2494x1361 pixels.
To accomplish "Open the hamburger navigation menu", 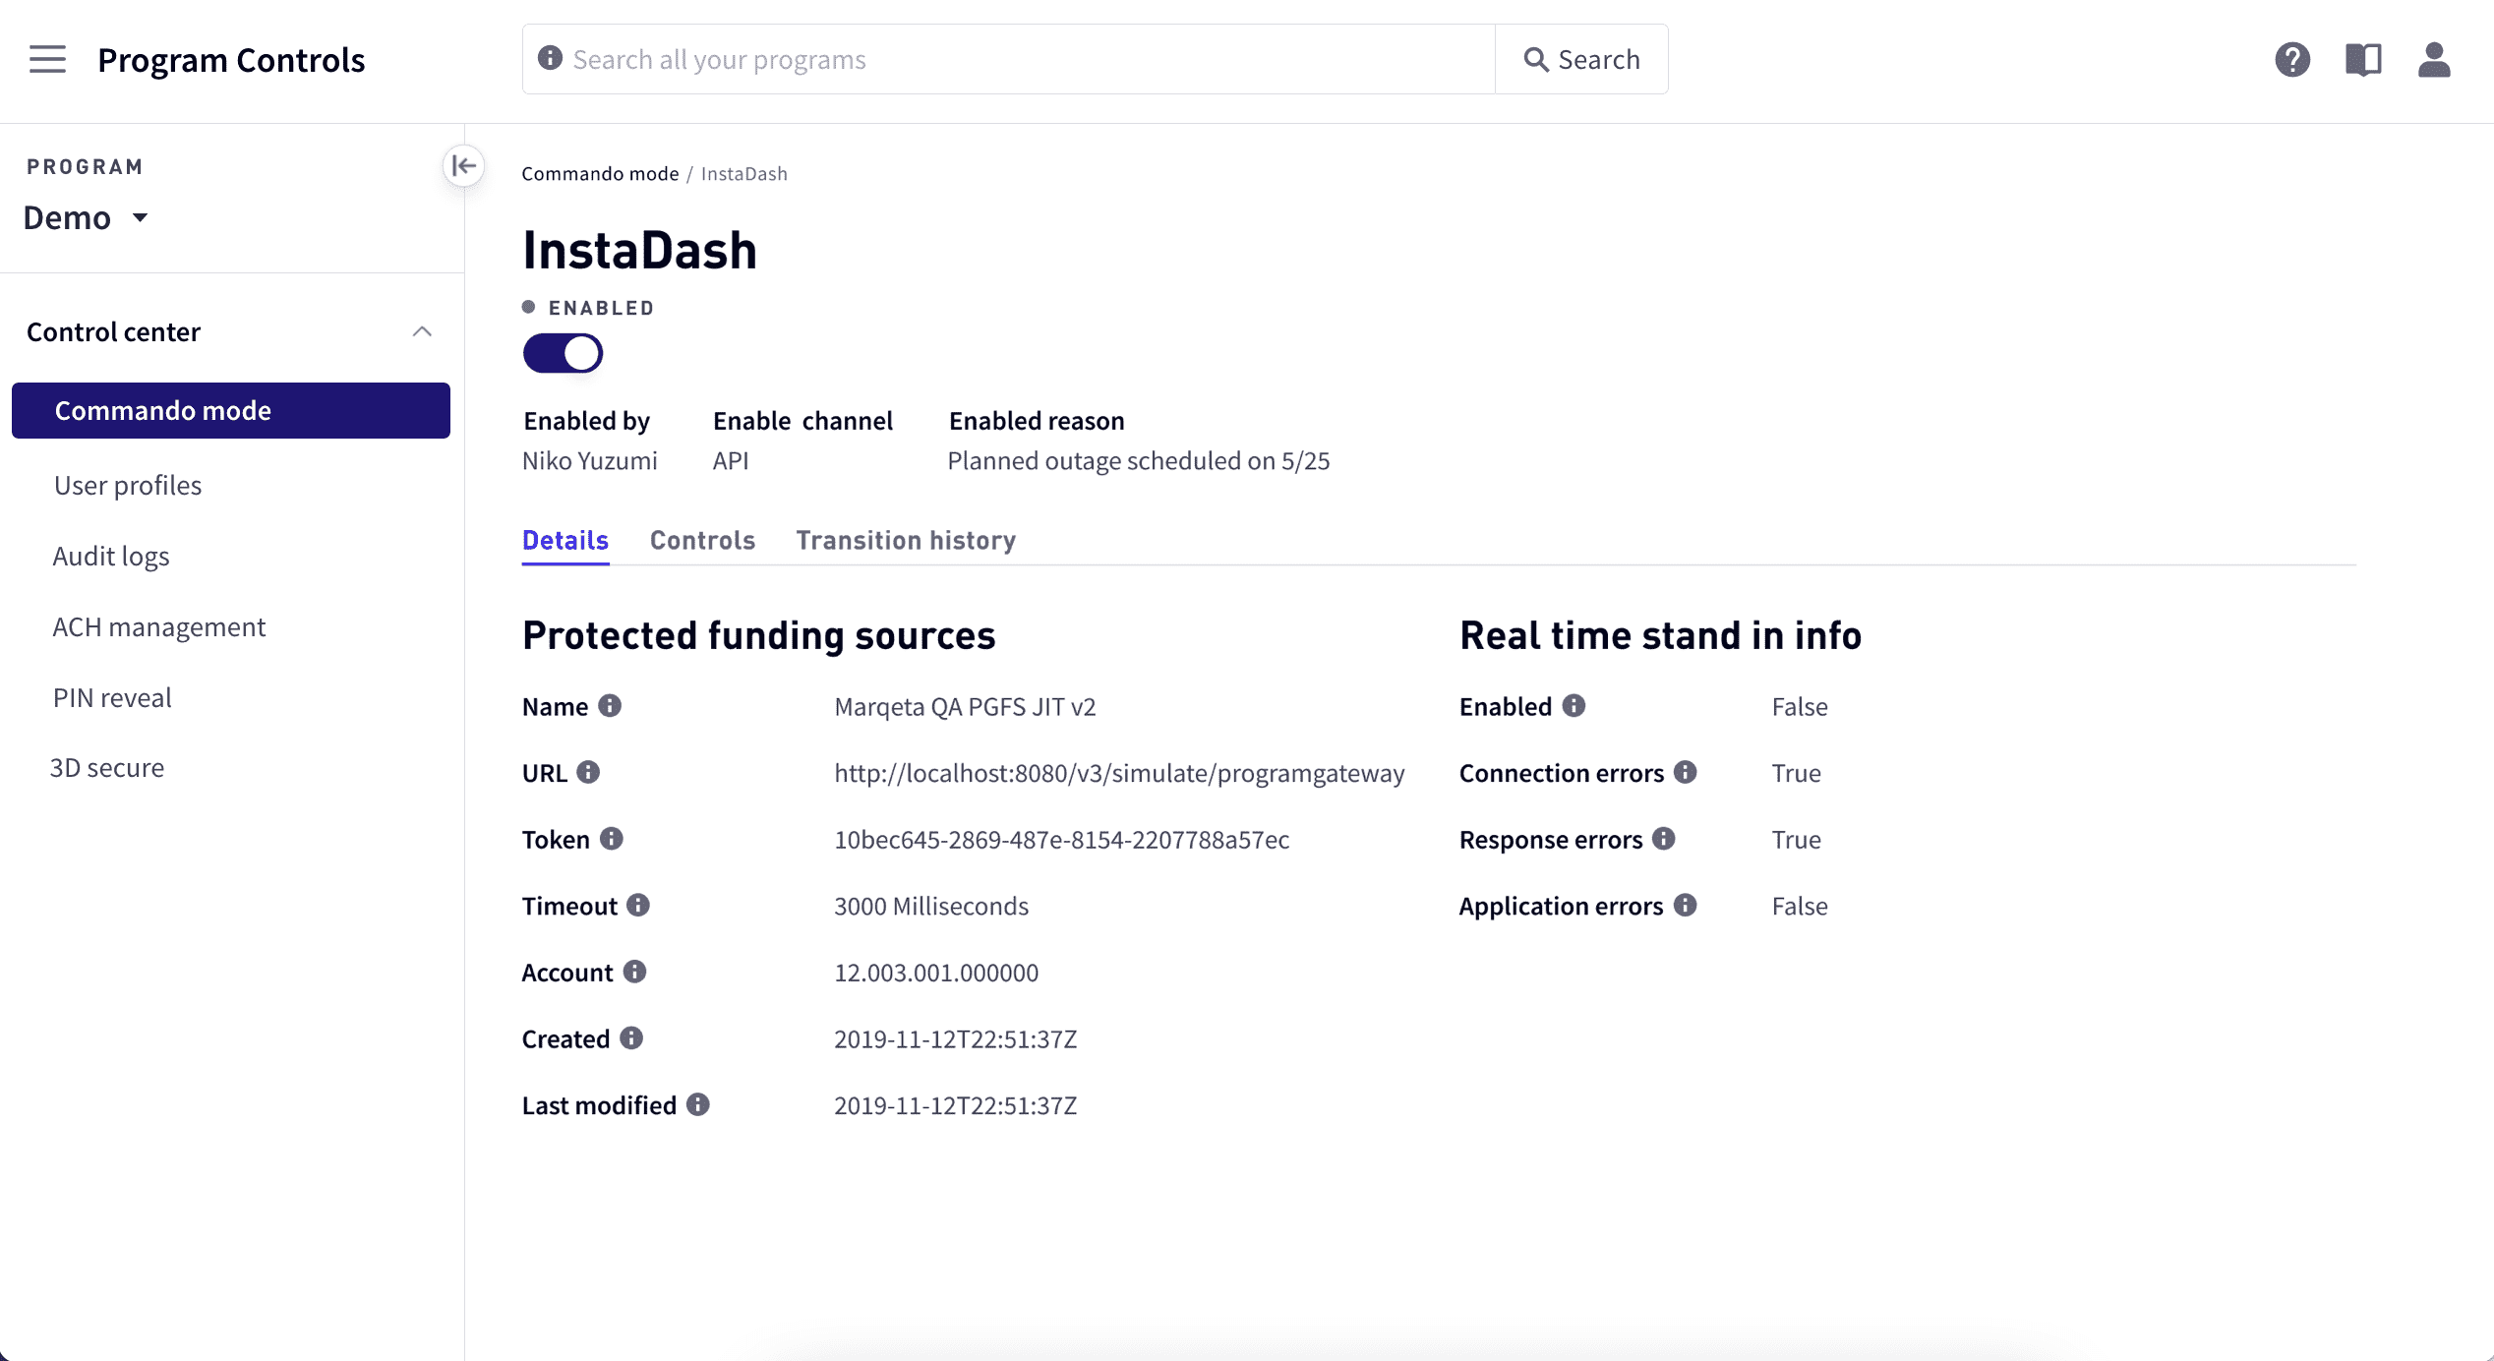I will 47,59.
